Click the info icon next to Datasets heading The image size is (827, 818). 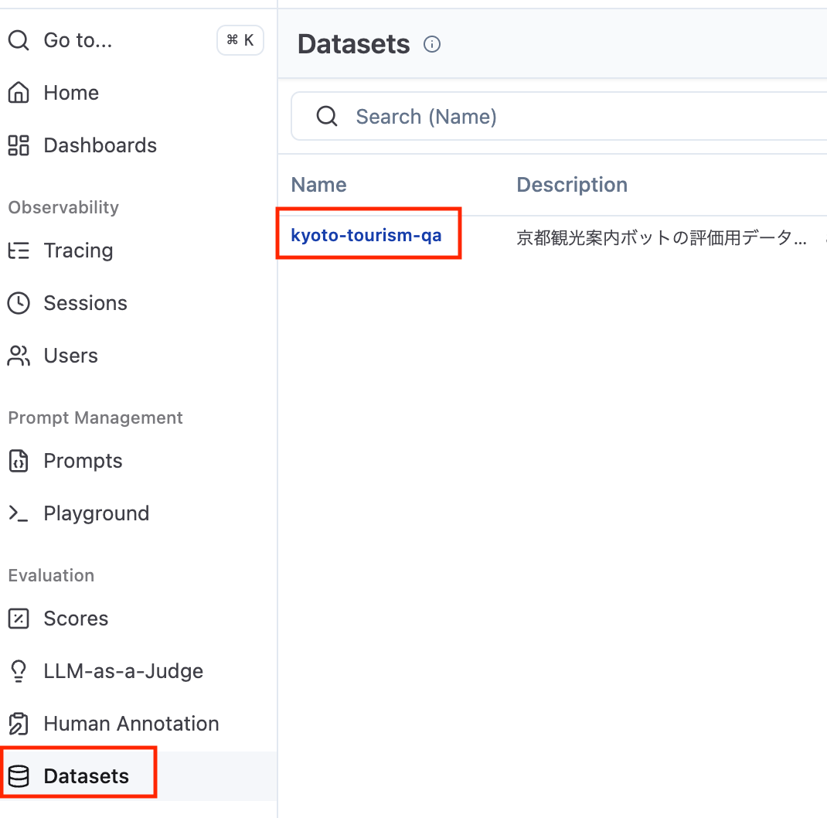tap(432, 44)
